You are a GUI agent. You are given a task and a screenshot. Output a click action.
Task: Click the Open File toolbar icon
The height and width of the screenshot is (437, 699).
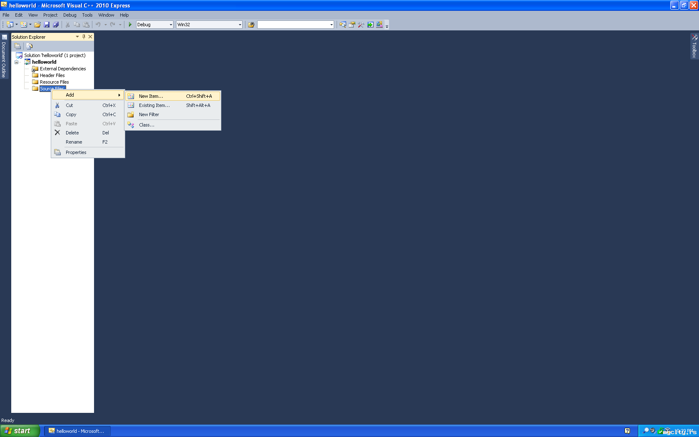pos(37,25)
